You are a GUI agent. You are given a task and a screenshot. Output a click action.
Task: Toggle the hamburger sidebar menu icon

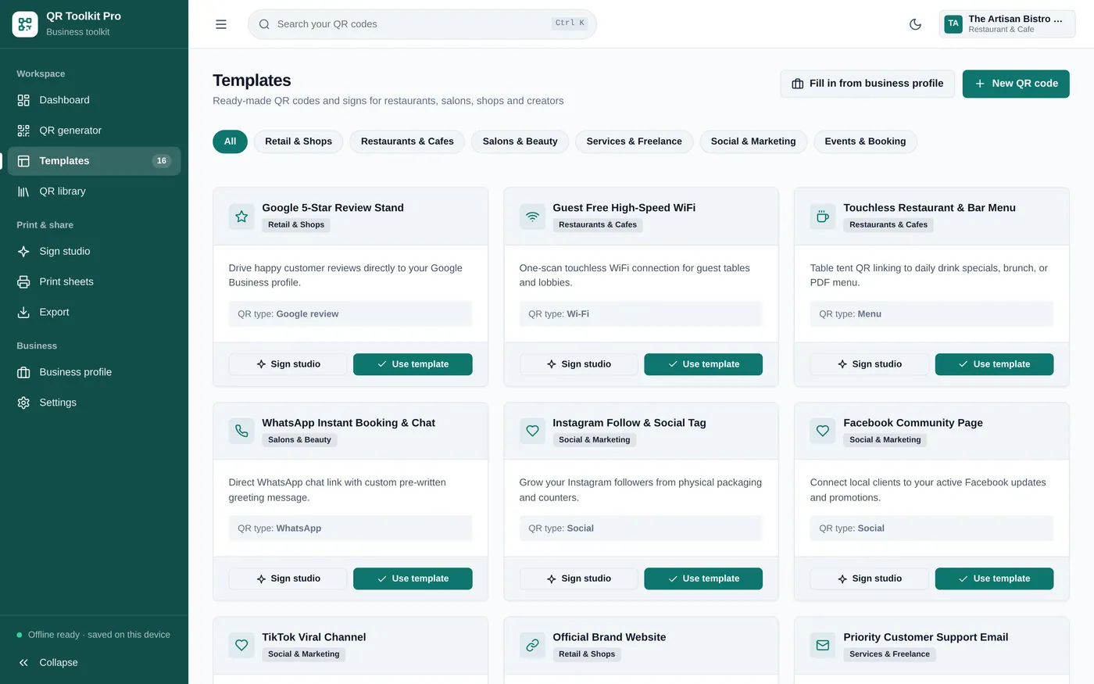[x=221, y=24]
